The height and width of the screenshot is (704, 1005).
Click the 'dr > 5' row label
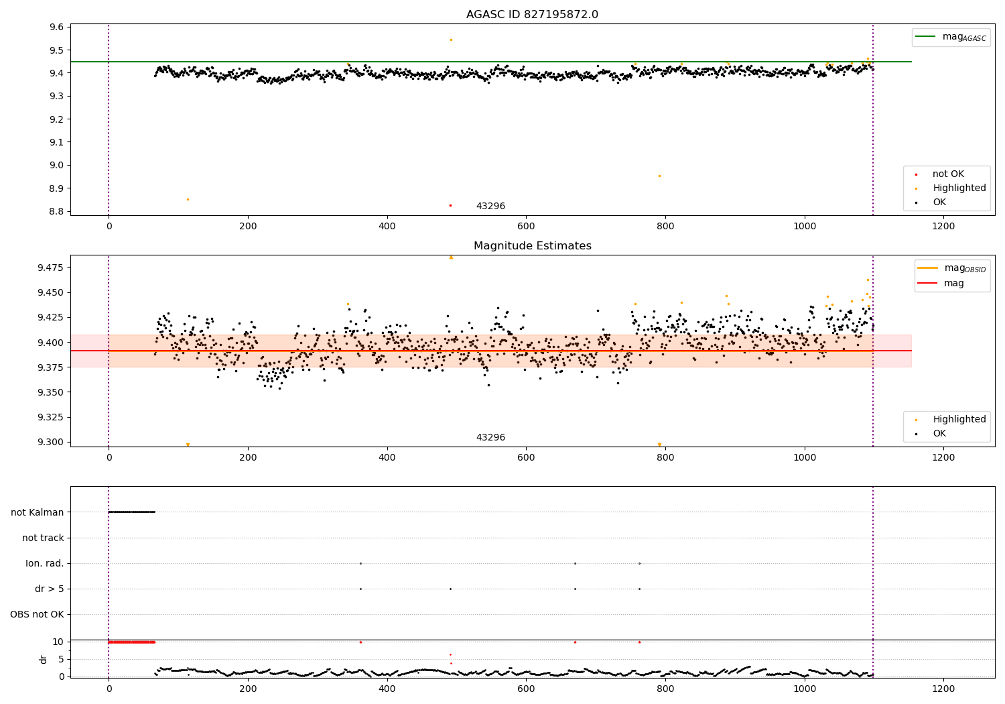[50, 589]
